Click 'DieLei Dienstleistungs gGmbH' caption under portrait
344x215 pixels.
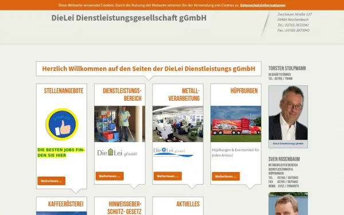(x=288, y=143)
